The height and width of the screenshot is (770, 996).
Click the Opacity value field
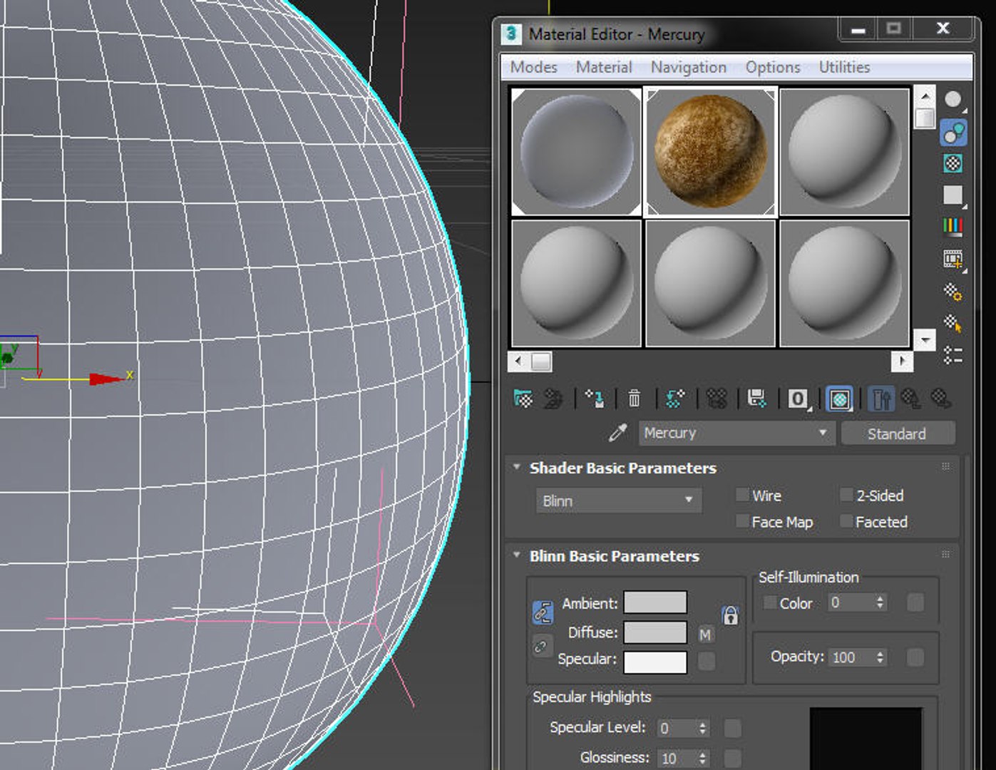point(852,657)
